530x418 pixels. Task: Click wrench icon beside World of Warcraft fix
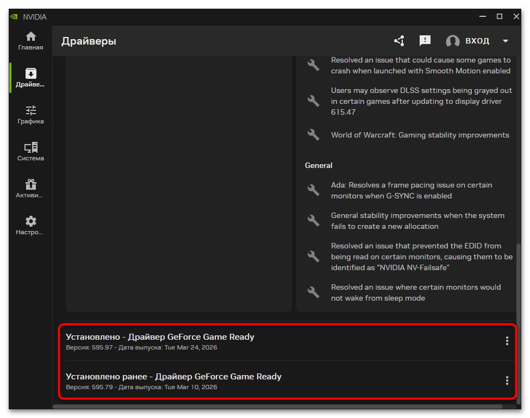pos(313,135)
